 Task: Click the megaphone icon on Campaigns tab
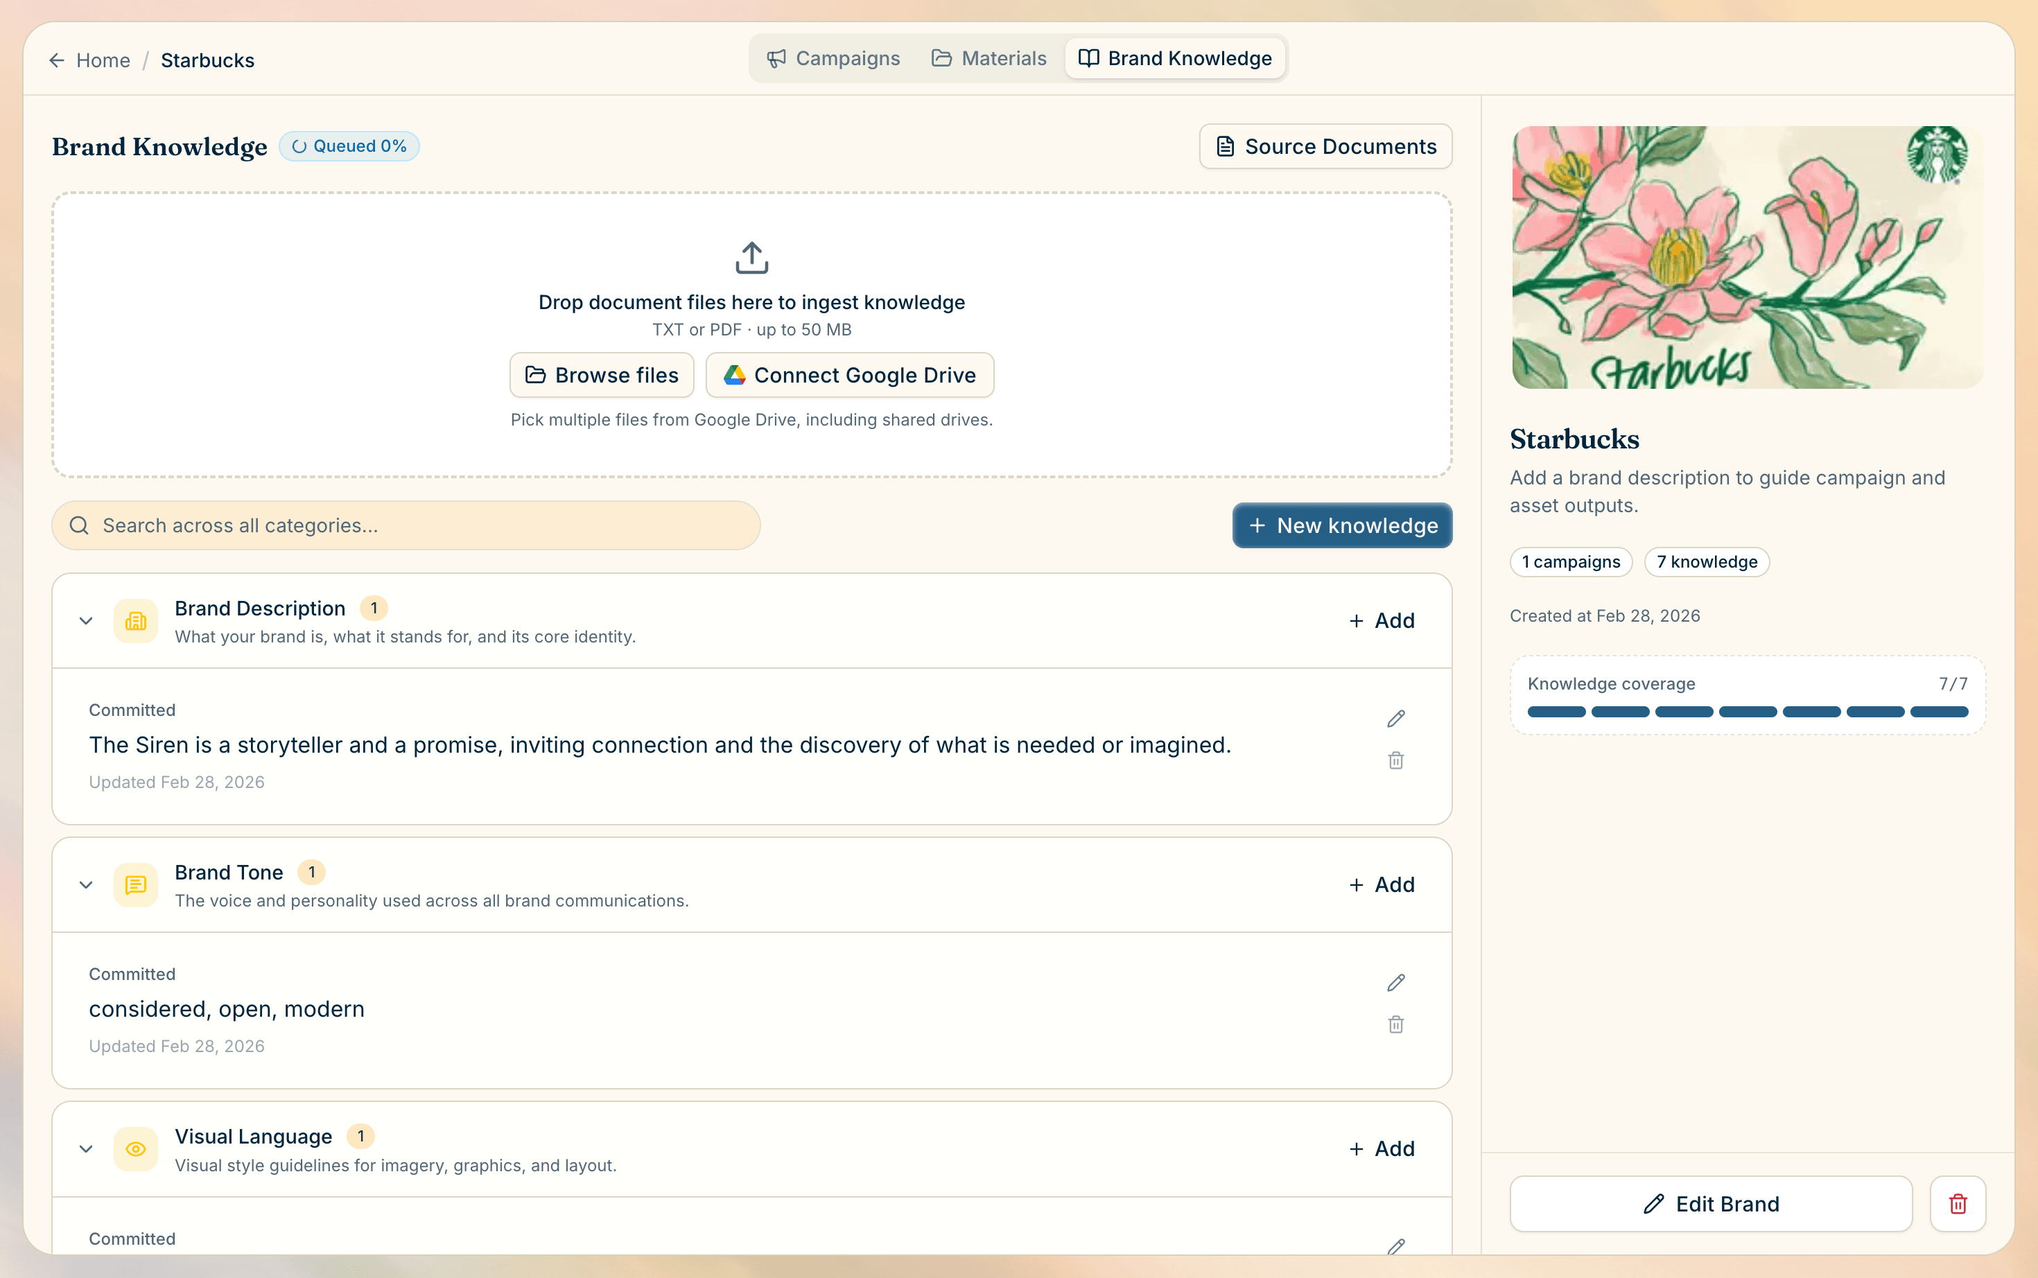(x=776, y=58)
